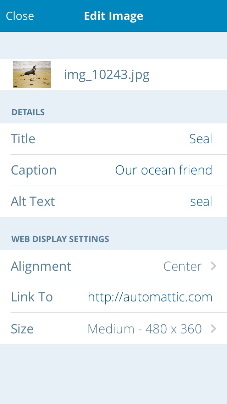Tap the Edit Image header title
The height and width of the screenshot is (404, 227).
click(113, 16)
